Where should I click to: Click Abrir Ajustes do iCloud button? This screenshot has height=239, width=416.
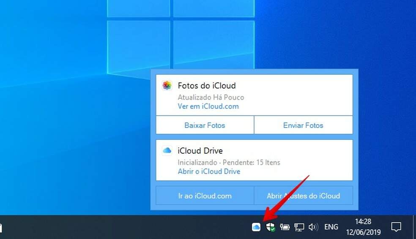pyautogui.click(x=303, y=196)
